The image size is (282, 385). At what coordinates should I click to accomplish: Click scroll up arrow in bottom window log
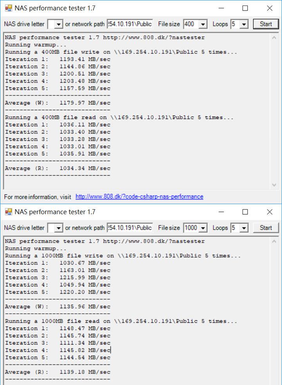[x=274, y=241]
